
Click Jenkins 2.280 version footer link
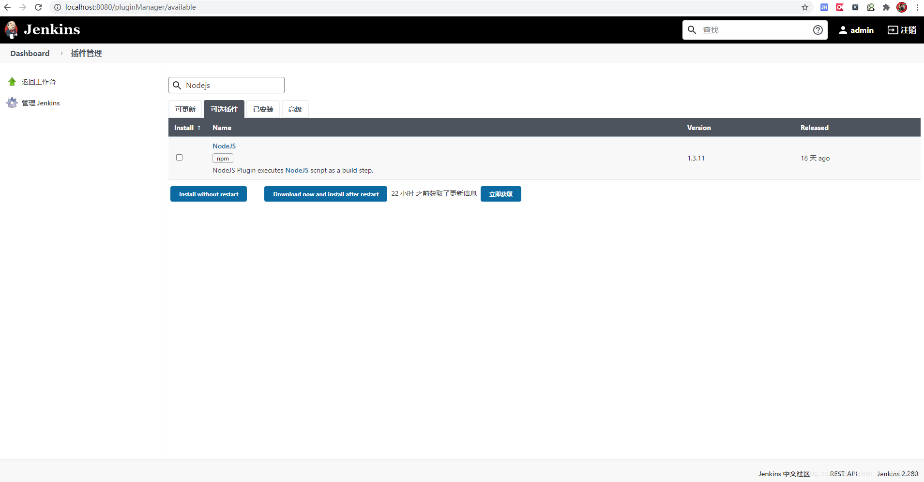(897, 474)
